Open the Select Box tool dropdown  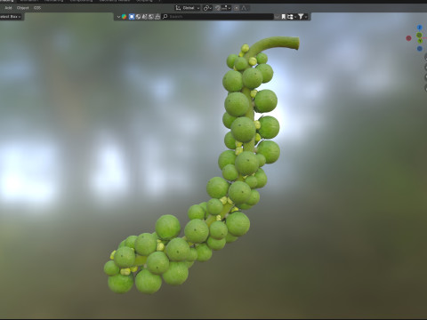(11, 17)
